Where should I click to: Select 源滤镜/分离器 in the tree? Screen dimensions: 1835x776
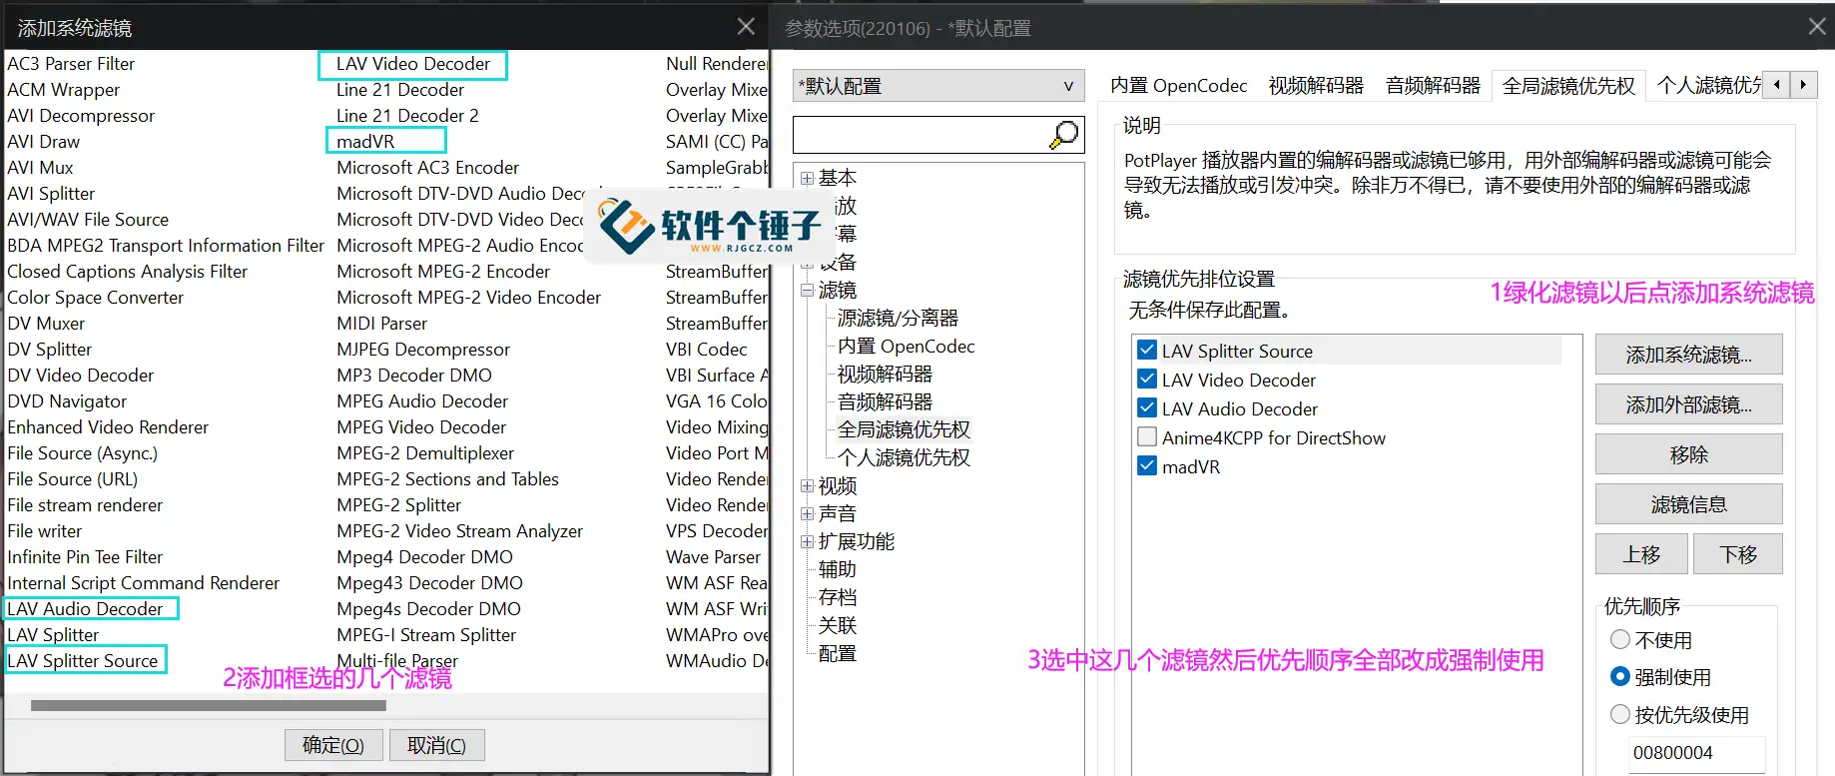coord(898,318)
